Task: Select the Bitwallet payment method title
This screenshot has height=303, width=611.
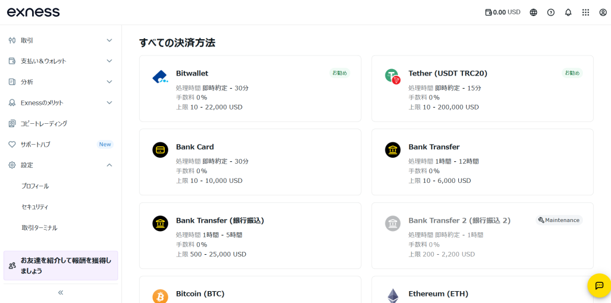Action: [192, 73]
